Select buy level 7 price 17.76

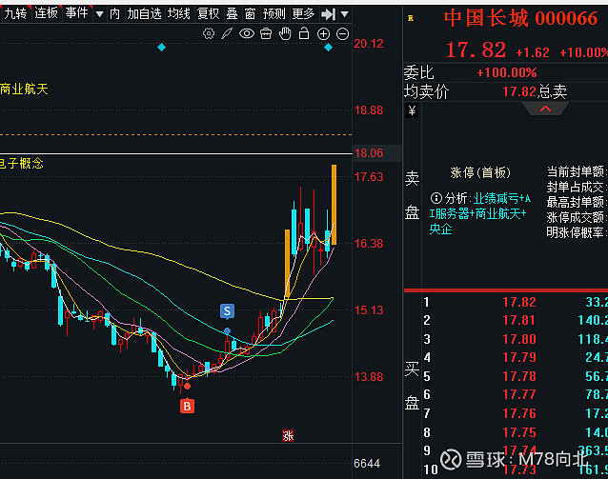point(519,413)
